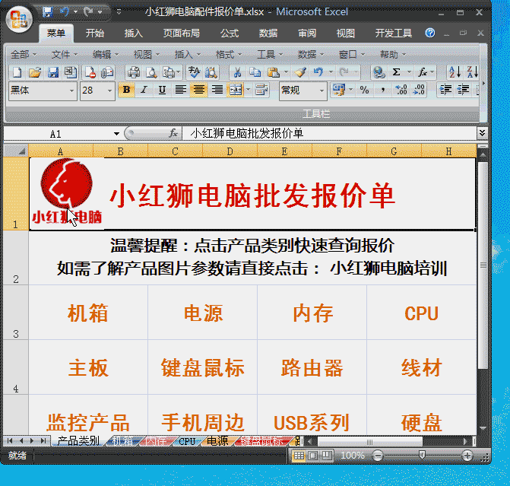Click the Save icon in the classic toolbar

point(52,72)
